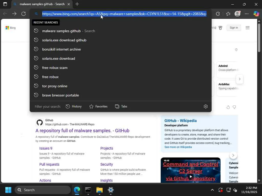Viewport: 262px width, 196px height.
Task: Select recent search 'free robux scam'
Action: click(x=121, y=68)
